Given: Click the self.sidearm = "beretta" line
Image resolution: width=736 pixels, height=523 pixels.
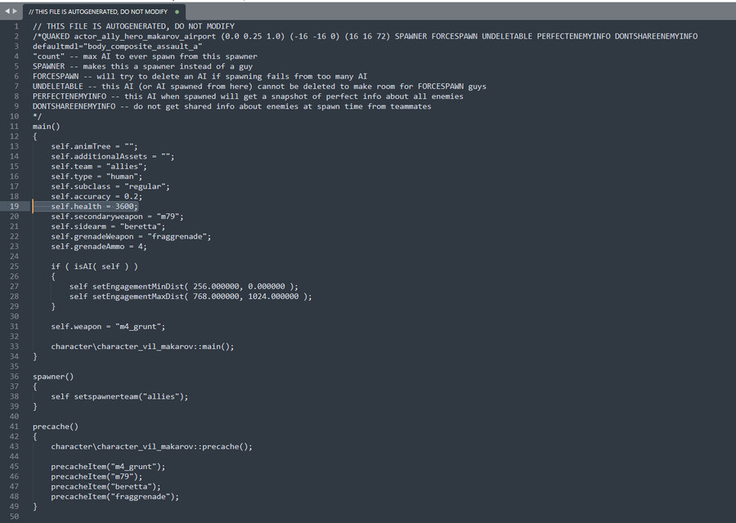Looking at the screenshot, I should [108, 226].
